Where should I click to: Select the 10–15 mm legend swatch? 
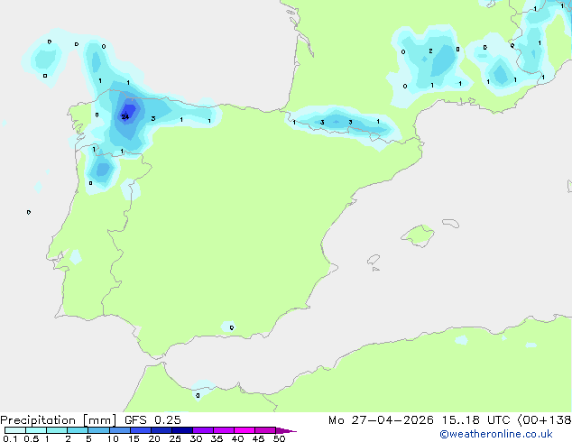pyautogui.click(x=120, y=430)
